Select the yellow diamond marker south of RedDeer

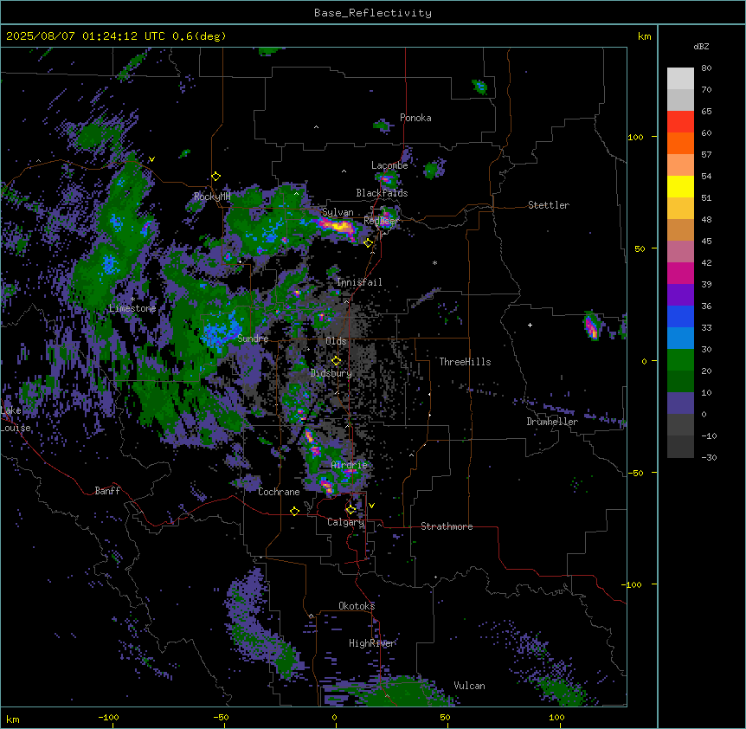[x=369, y=243]
